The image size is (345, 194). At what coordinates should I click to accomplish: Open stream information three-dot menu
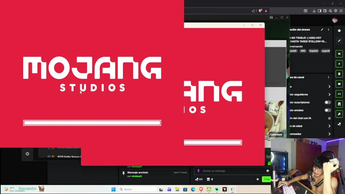click(x=328, y=30)
